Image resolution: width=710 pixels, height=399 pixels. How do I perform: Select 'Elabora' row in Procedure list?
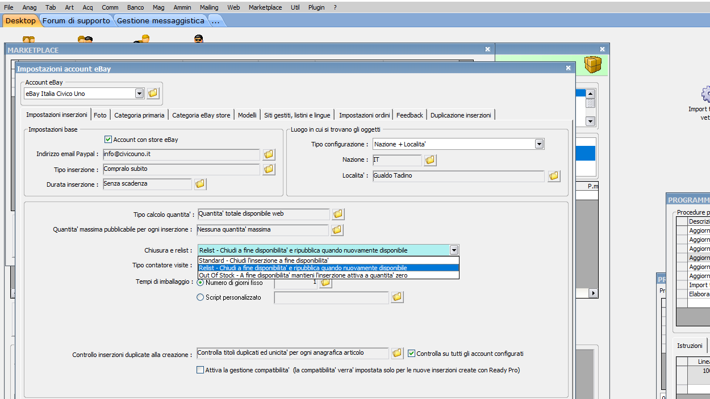pyautogui.click(x=699, y=294)
